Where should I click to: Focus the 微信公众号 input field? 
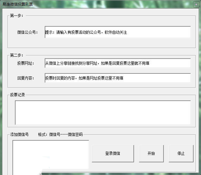(x=118, y=32)
